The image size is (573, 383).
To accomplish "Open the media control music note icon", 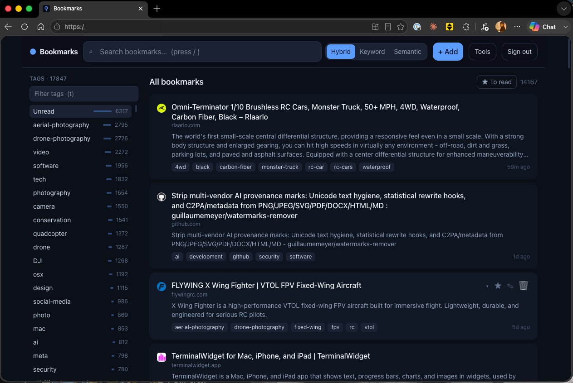I will (x=485, y=27).
